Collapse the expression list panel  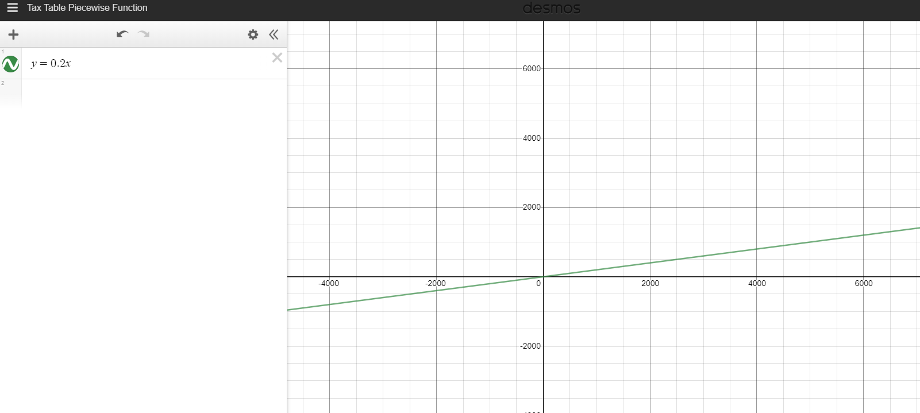(x=274, y=34)
